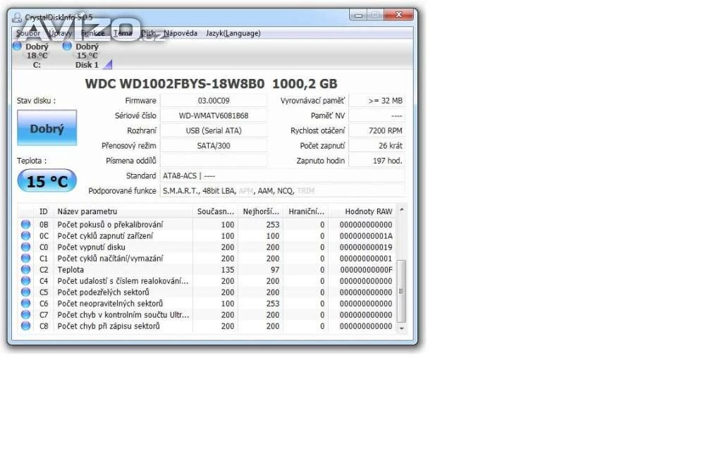722x451 pixels.
Task: Click the blue status orb for Disk 1
Action: click(x=67, y=47)
